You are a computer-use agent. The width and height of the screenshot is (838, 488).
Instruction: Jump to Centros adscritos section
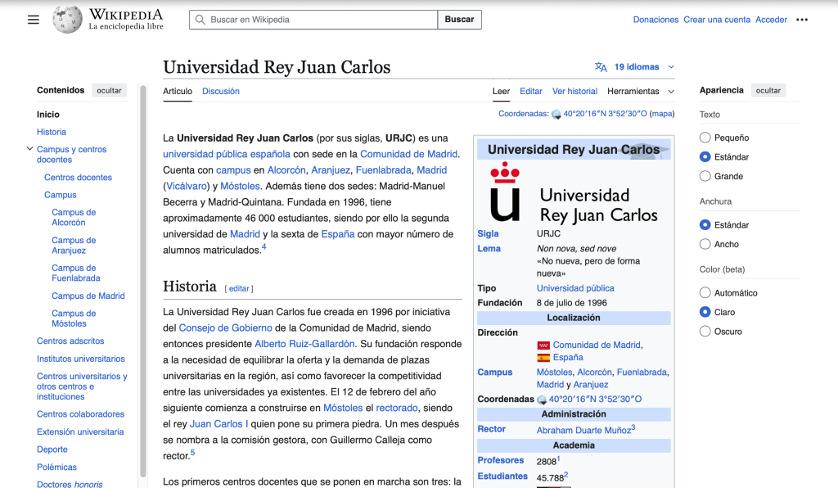point(70,341)
